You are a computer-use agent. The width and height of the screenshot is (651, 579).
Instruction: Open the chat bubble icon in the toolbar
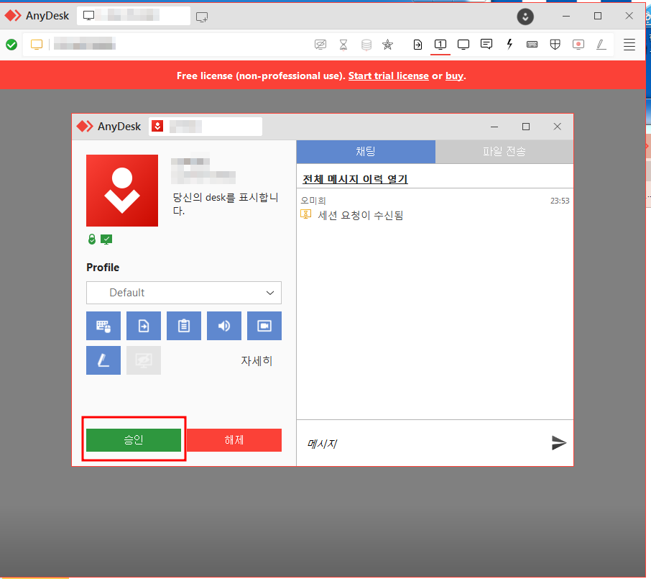pyautogui.click(x=486, y=44)
